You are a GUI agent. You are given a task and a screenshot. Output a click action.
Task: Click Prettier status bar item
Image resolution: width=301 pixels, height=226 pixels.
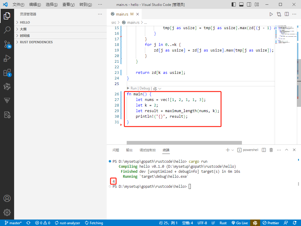click(271, 223)
